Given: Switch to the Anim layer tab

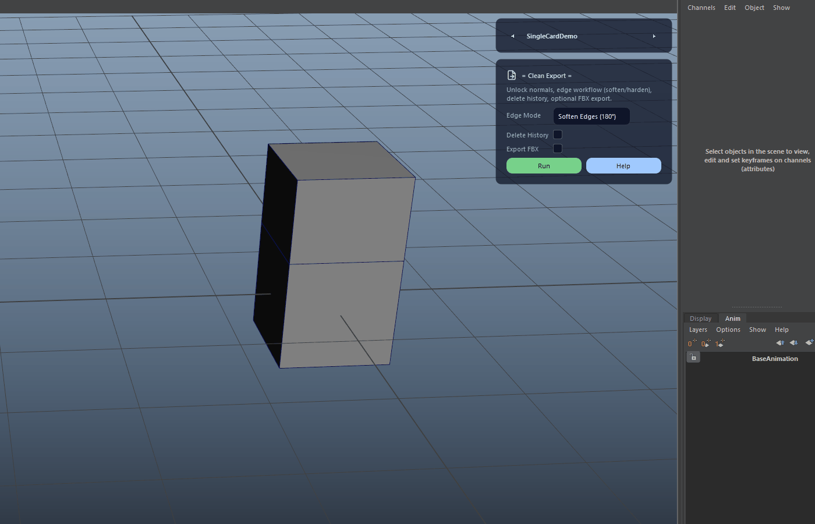Looking at the screenshot, I should click(x=732, y=318).
